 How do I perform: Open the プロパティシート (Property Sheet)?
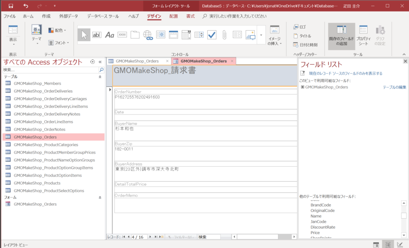(363, 35)
